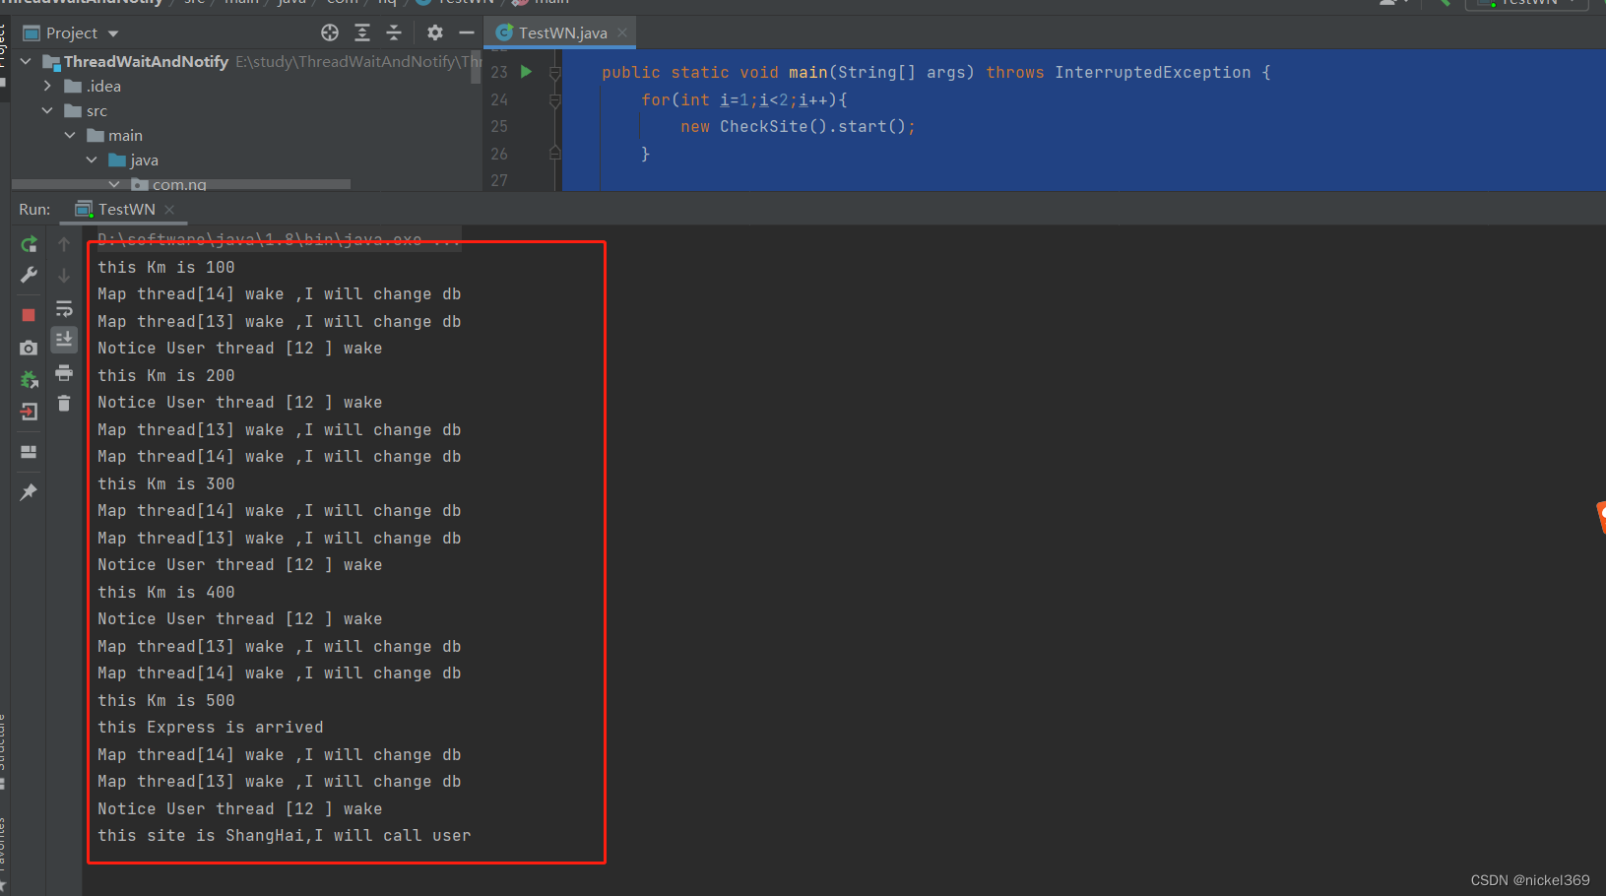1606x896 pixels.
Task: Click 'this Express is arrived' output line
Action: (x=211, y=728)
